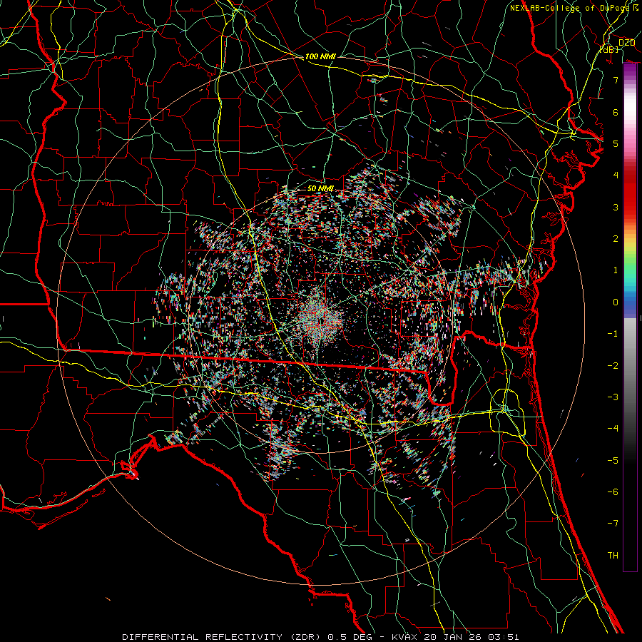Click the "KVAX" station identifier
Viewport: 642px width, 642px height.
click(x=405, y=637)
